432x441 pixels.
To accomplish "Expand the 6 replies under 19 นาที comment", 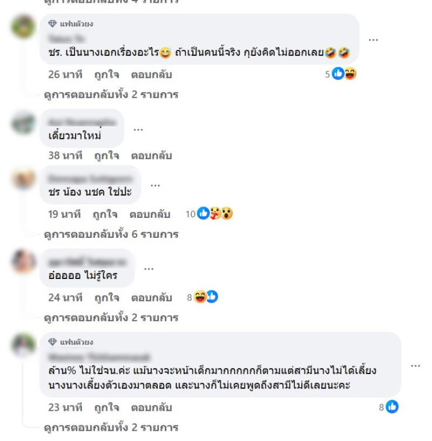I will [x=111, y=235].
